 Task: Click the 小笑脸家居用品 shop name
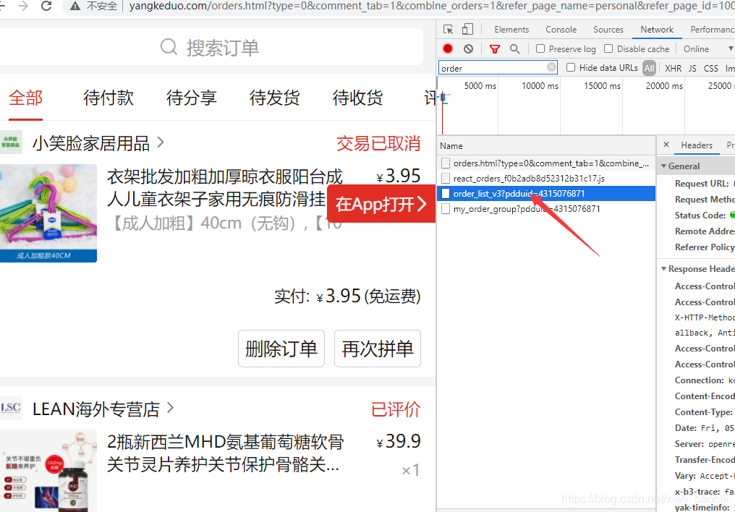coord(91,143)
